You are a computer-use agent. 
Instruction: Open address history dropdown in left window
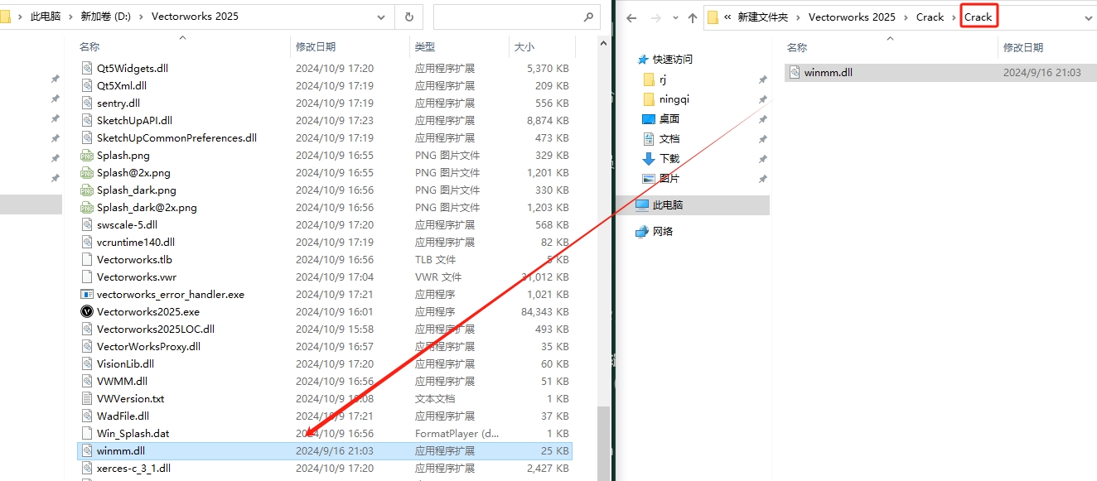point(381,16)
